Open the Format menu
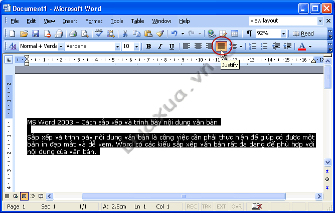Screen dimensions: 335x213 click(94, 21)
